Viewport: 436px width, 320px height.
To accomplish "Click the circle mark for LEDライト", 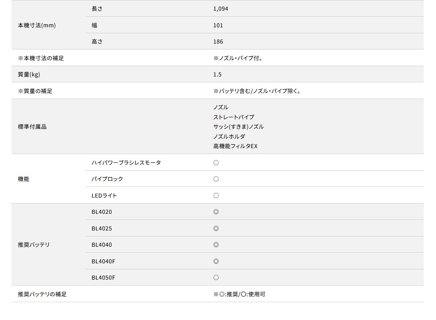I will coord(216,196).
